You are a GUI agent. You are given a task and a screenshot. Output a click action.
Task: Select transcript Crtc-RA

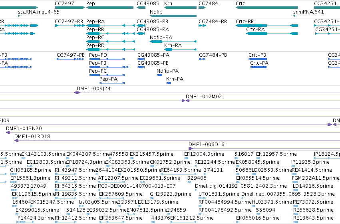point(255,30)
